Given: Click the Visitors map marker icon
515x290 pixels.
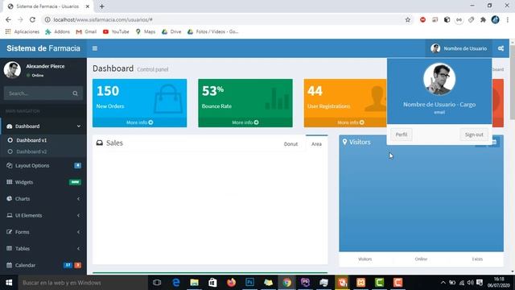Looking at the screenshot, I should point(344,142).
